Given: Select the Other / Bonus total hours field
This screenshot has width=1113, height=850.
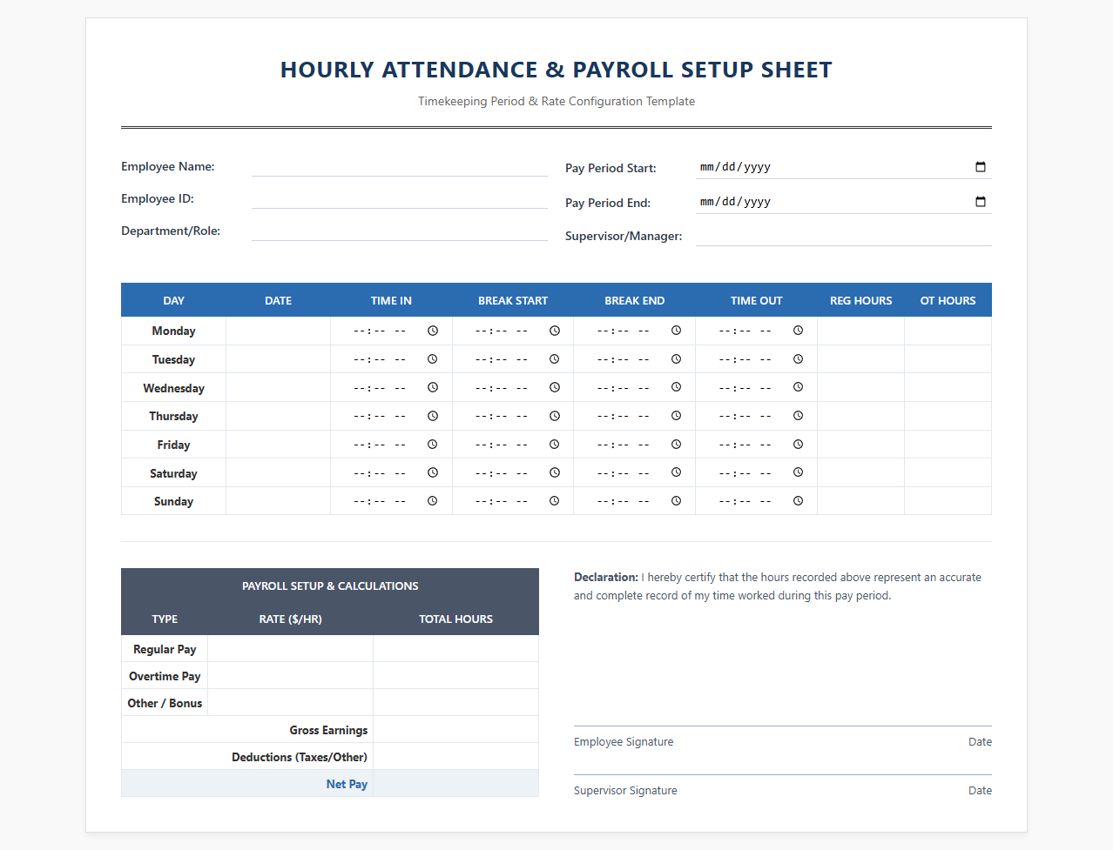Looking at the screenshot, I should 456,703.
